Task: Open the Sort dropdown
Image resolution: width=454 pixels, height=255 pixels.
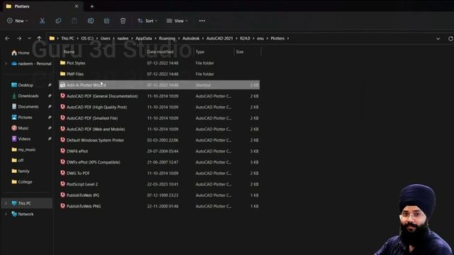Action: point(148,21)
